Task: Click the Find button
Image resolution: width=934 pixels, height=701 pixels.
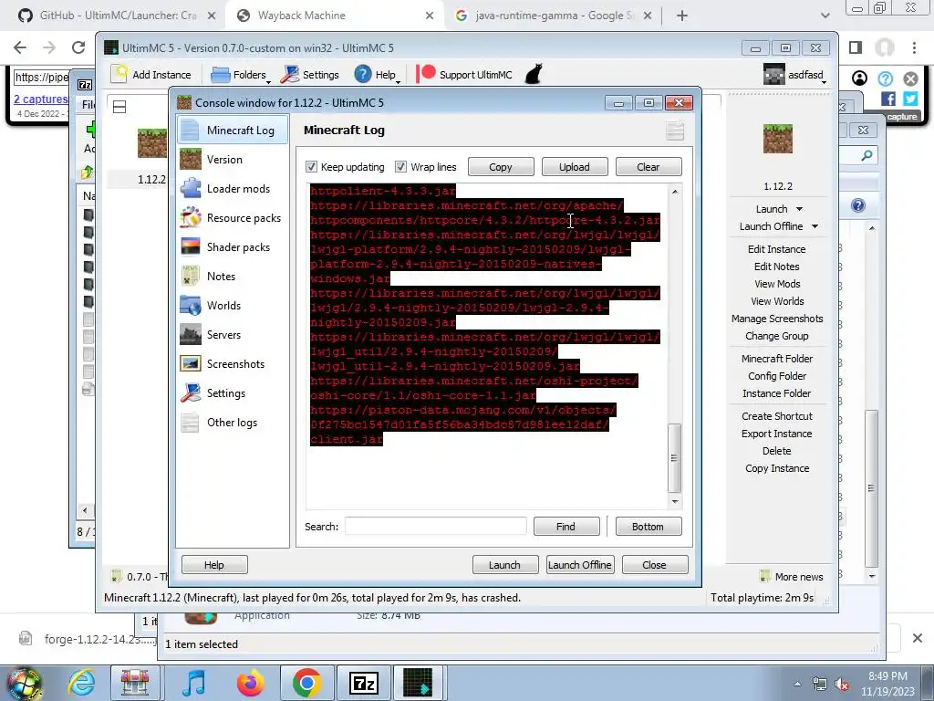Action: point(566,527)
